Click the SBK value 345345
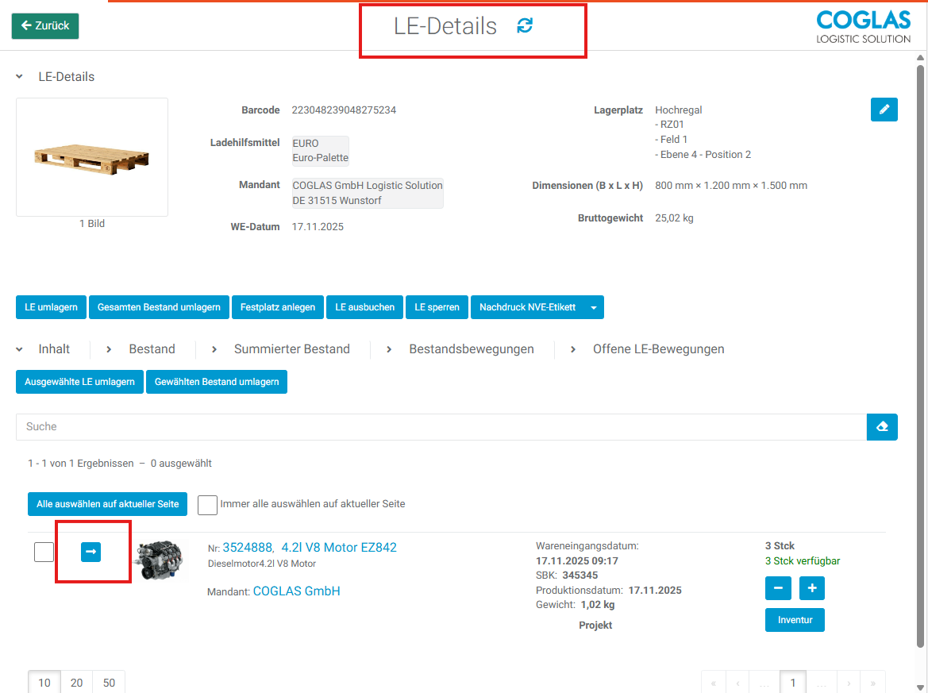The width and height of the screenshot is (928, 693). click(580, 576)
